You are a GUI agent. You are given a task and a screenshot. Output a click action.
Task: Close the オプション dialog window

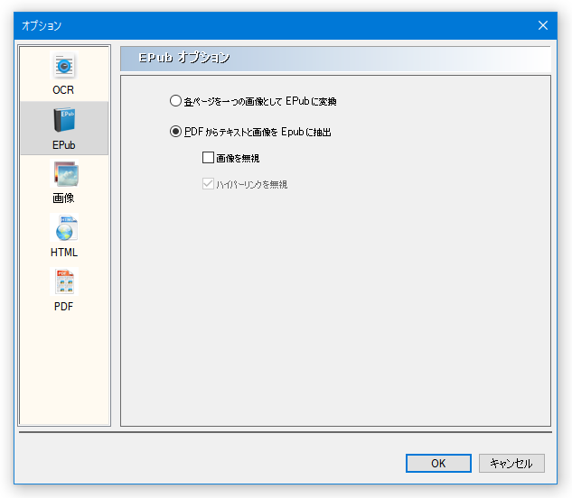543,25
